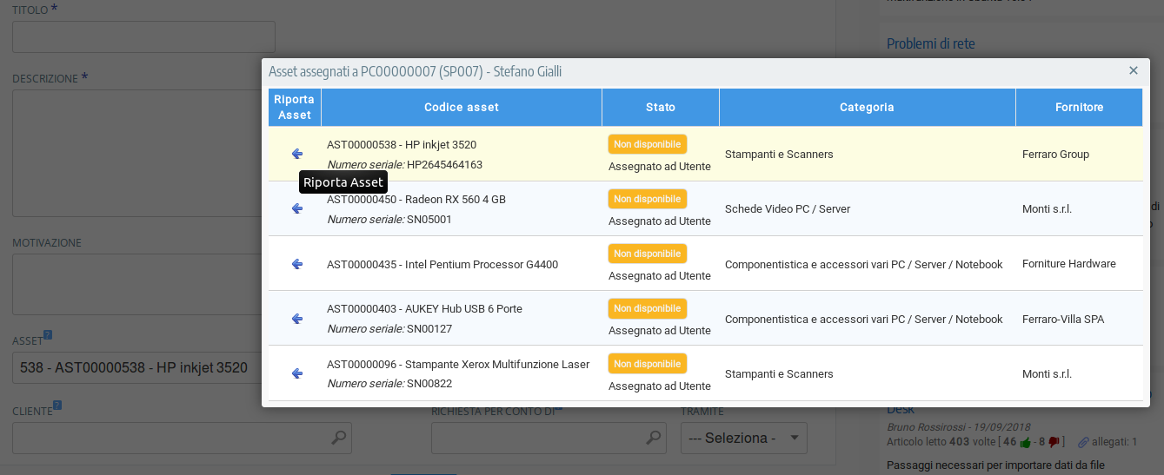The width and height of the screenshot is (1164, 475).
Task: Sort by Stato column header
Action: (x=661, y=108)
